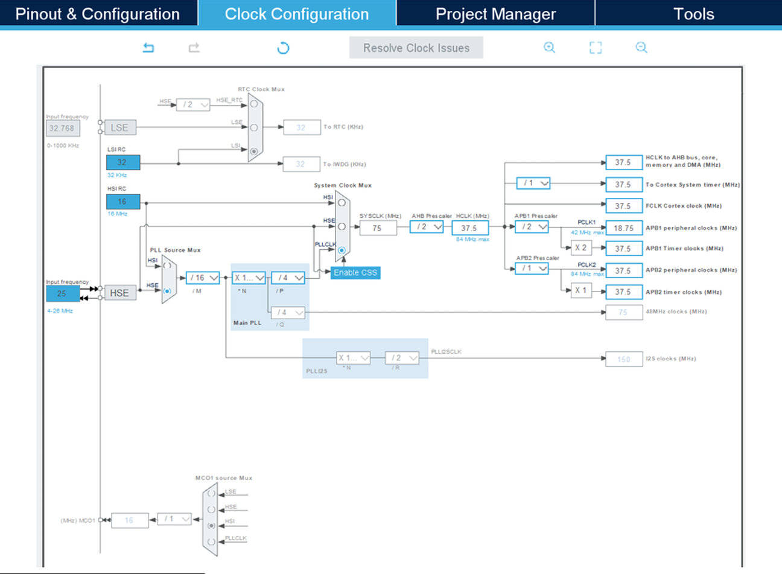This screenshot has height=574, width=782.
Task: Select LSE in RTC Clock Mux
Action: tap(254, 127)
